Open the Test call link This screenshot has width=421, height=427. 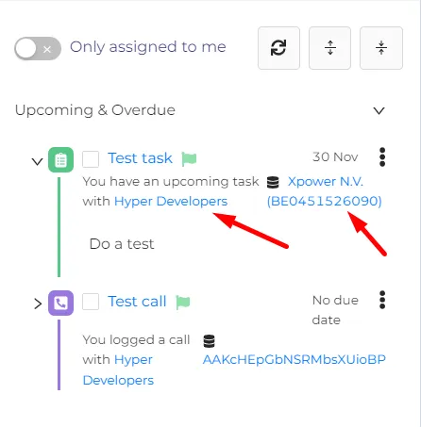click(137, 302)
